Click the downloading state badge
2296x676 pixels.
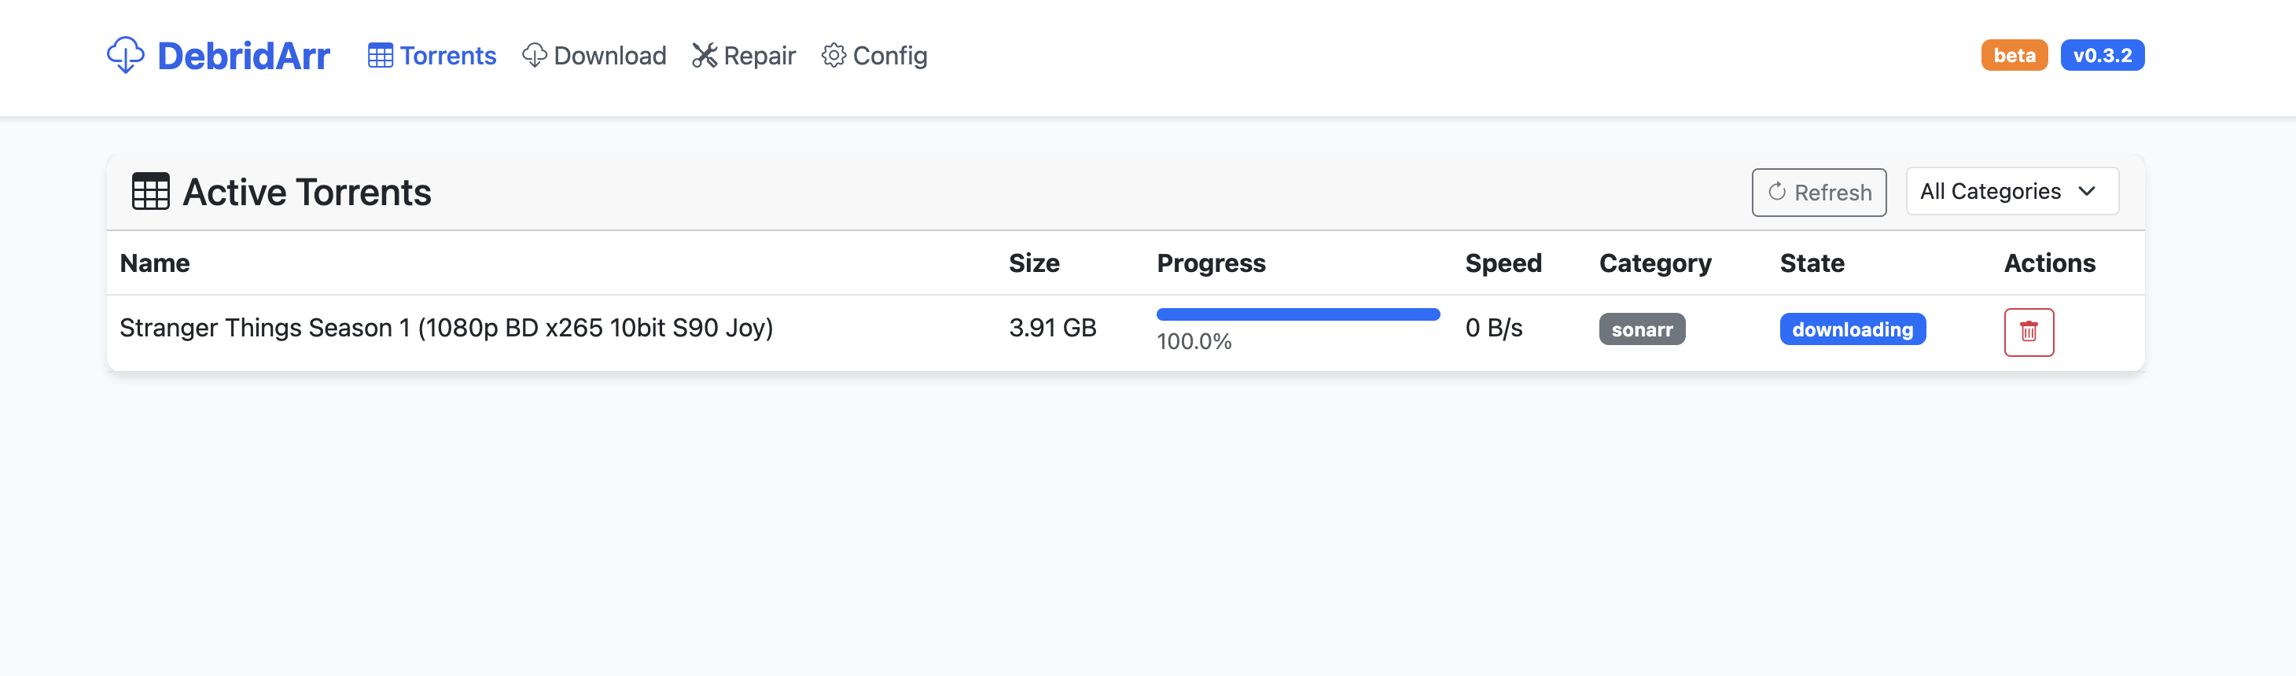1852,329
